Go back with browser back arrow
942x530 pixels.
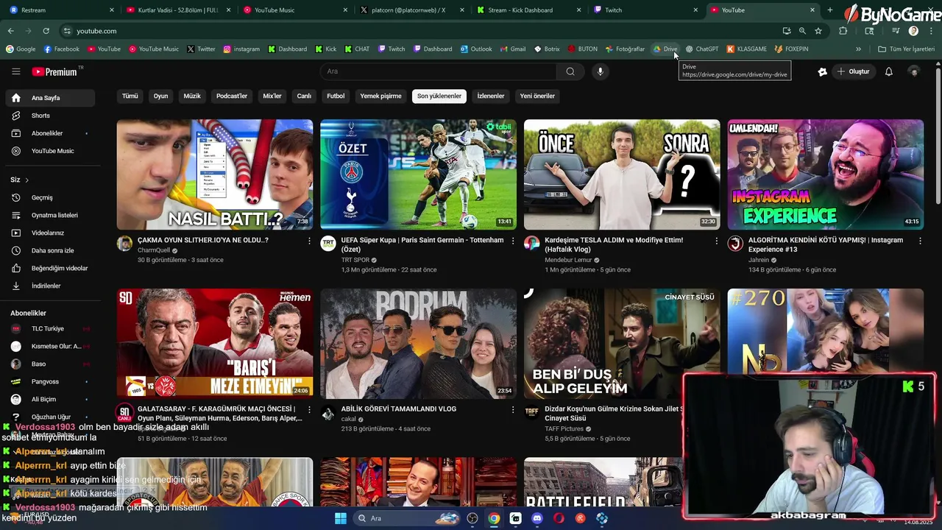pyautogui.click(x=10, y=31)
